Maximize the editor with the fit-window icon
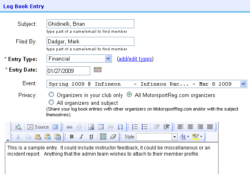The height and width of the screenshot is (174, 250). click(x=55, y=127)
